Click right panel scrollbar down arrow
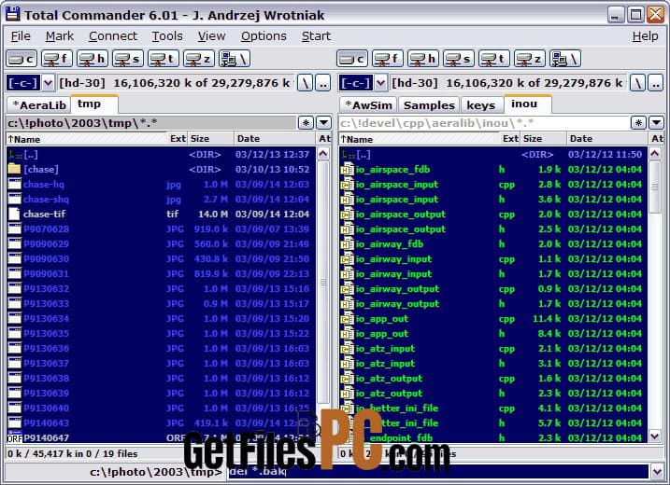This screenshot has height=485, width=670. [x=655, y=436]
